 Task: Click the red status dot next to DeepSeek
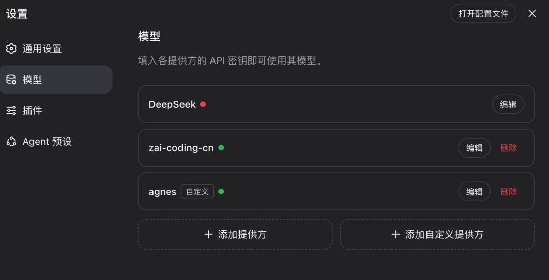point(203,104)
